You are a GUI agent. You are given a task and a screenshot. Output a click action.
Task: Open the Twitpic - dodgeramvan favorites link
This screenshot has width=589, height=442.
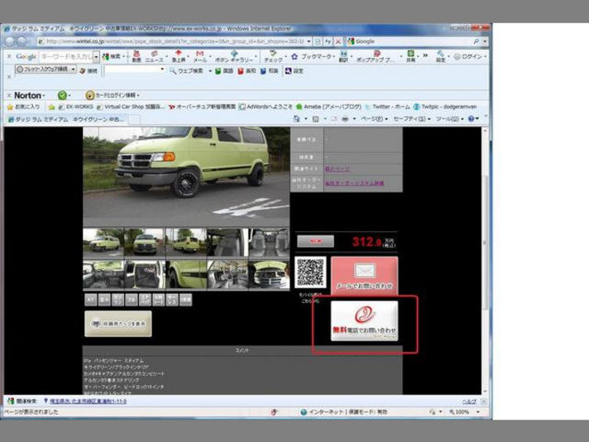coord(445,107)
